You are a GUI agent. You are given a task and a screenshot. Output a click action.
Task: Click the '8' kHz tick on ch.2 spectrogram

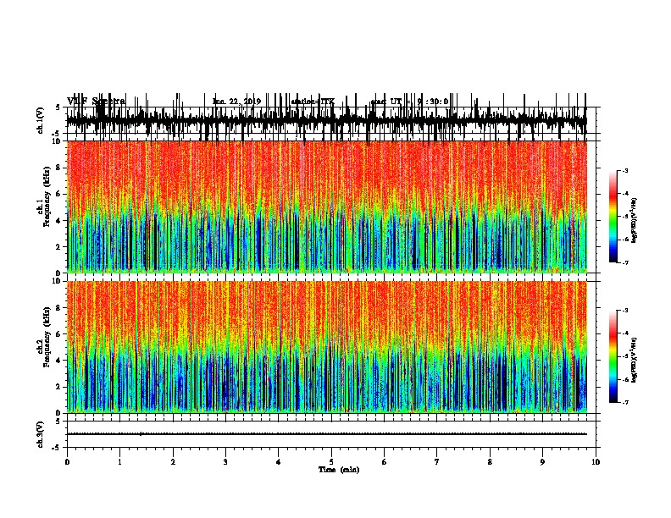point(58,308)
